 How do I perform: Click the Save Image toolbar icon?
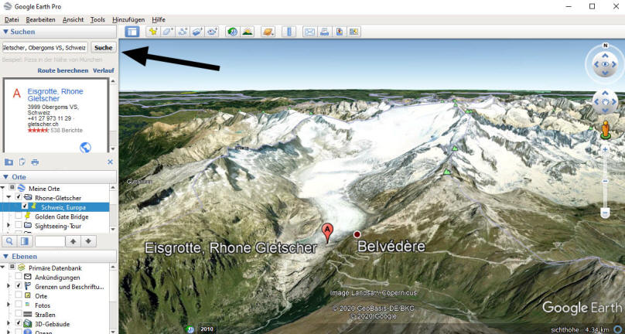[x=340, y=32]
